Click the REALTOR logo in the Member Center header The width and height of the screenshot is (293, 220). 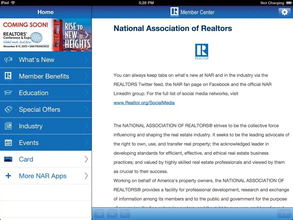pyautogui.click(x=174, y=12)
